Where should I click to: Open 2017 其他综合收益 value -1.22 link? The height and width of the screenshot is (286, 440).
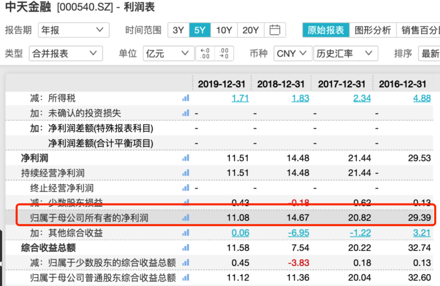[x=360, y=233]
